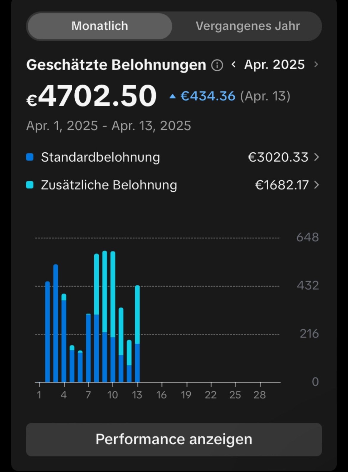The width and height of the screenshot is (348, 472).
Task: Tap the blue up-triangle next to €434.36
Action: tap(173, 96)
